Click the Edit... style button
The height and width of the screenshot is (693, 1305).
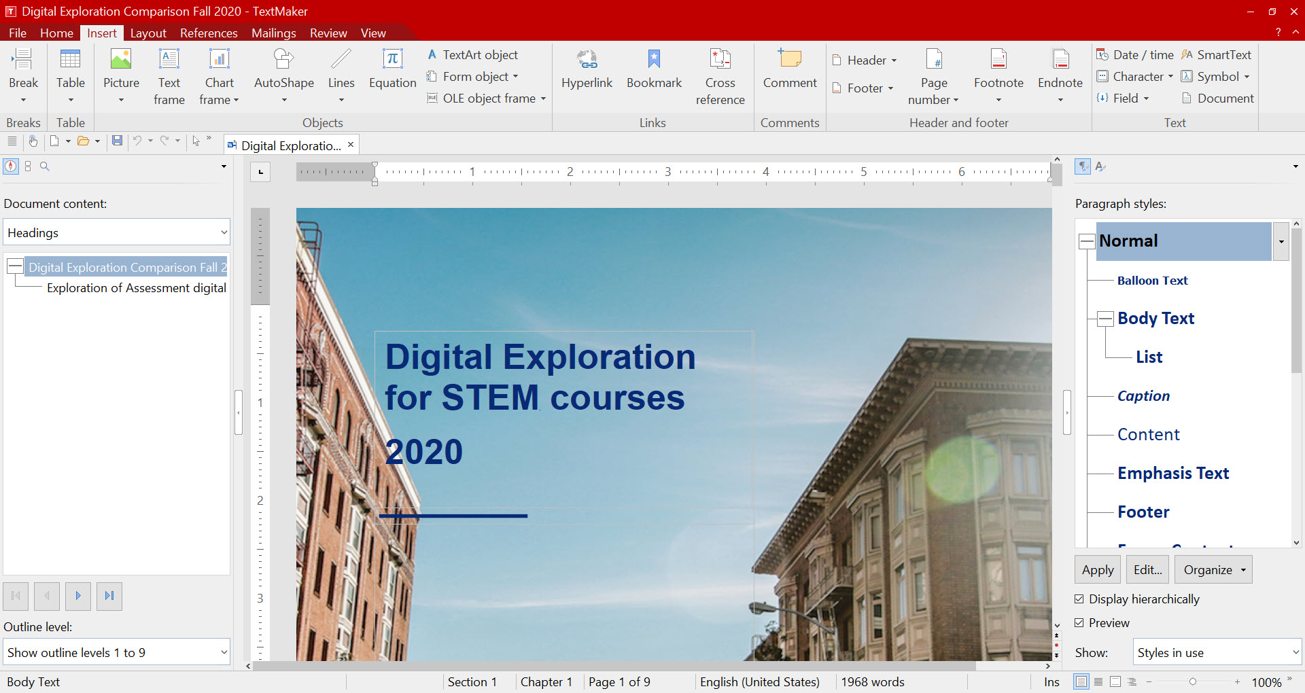1147,569
